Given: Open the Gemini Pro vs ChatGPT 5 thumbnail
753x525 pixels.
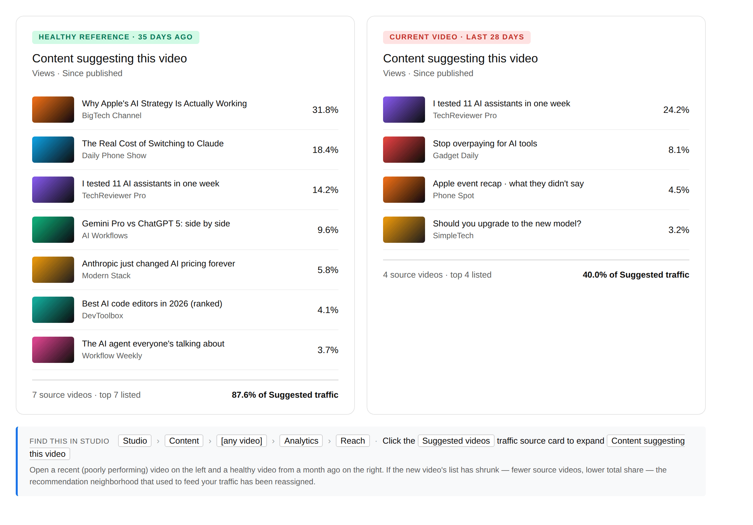Looking at the screenshot, I should [53, 230].
